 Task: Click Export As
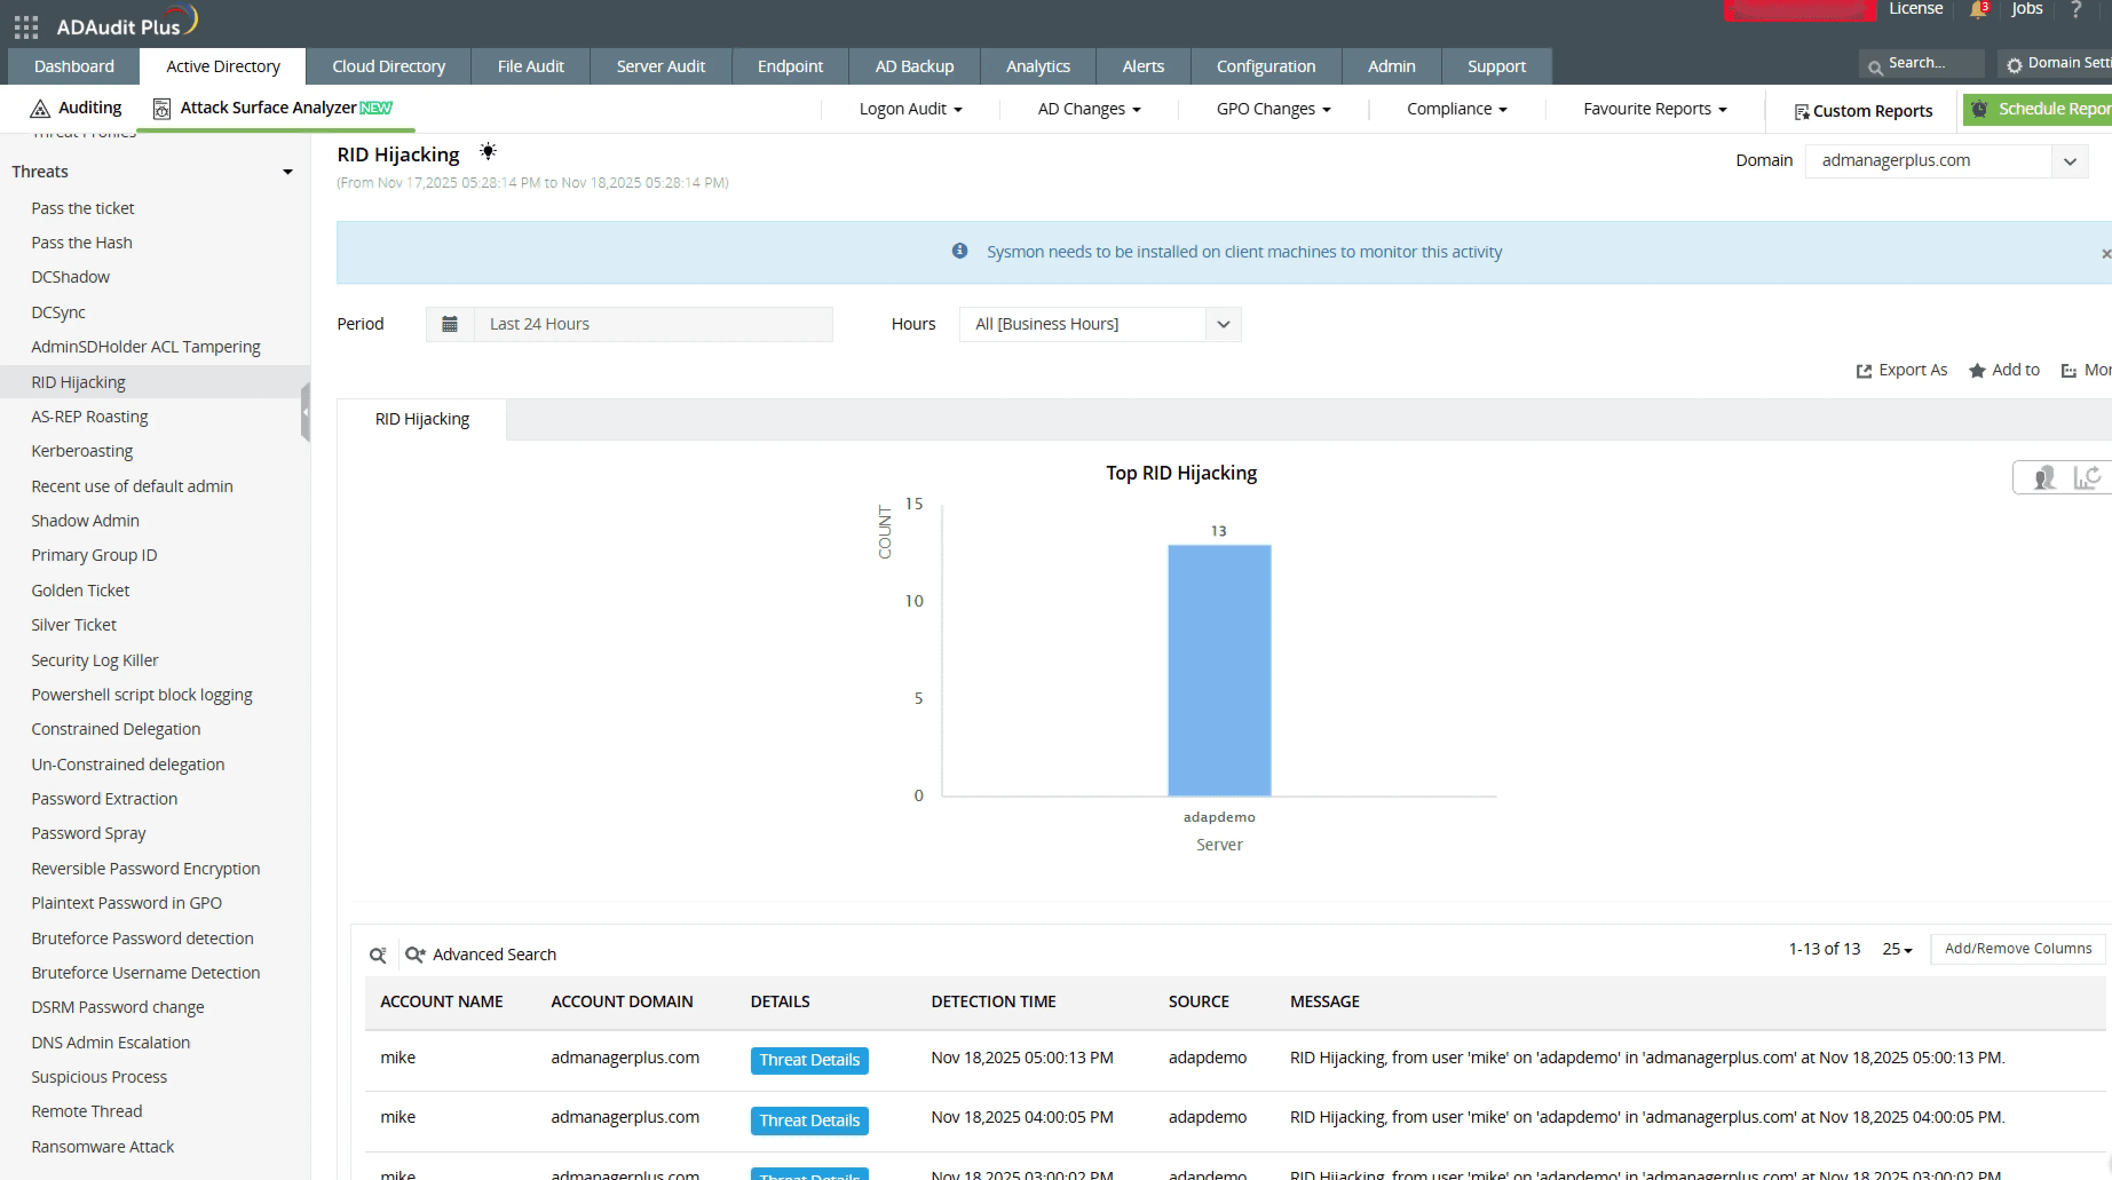[x=1901, y=370]
